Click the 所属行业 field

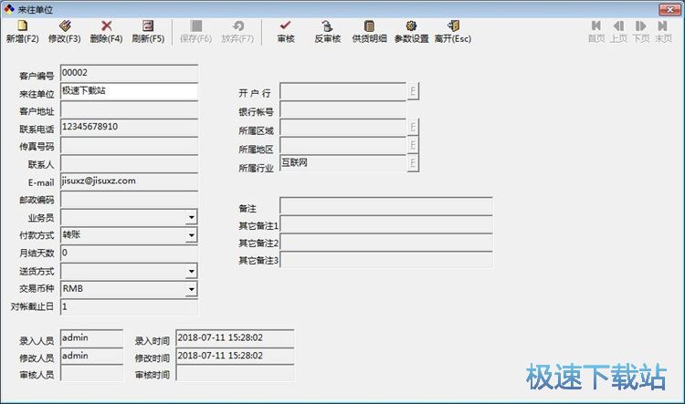click(342, 163)
